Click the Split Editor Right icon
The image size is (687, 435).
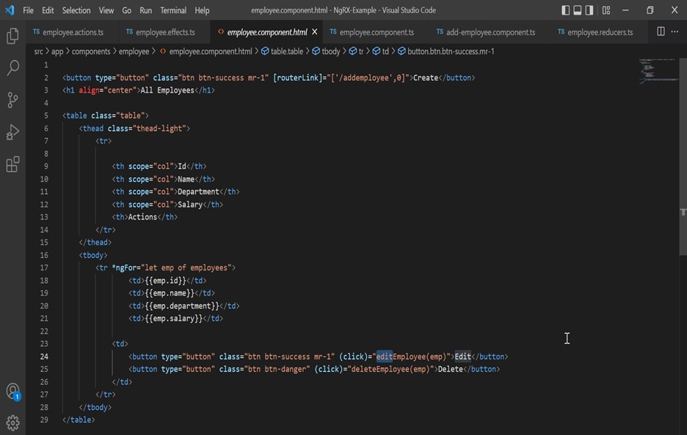[661, 32]
